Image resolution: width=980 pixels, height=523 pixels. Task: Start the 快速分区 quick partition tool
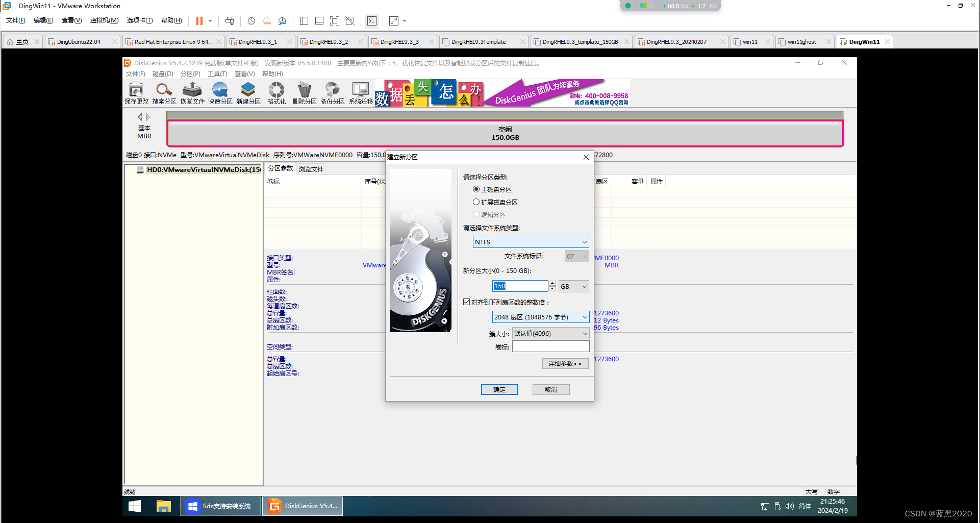coord(220,93)
